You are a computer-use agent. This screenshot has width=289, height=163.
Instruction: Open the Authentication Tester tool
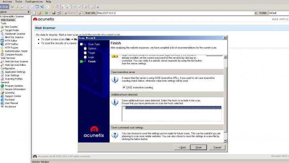click(x=16, y=51)
